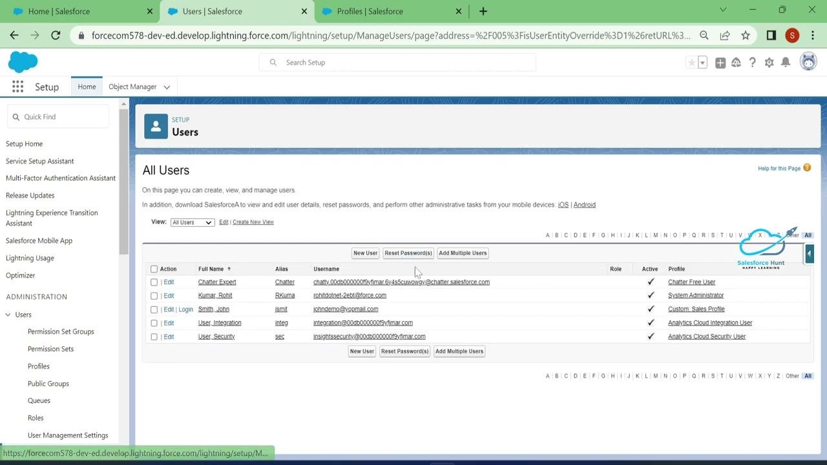Open the tab search chevron
This screenshot has height=465, width=827.
click(x=723, y=10)
